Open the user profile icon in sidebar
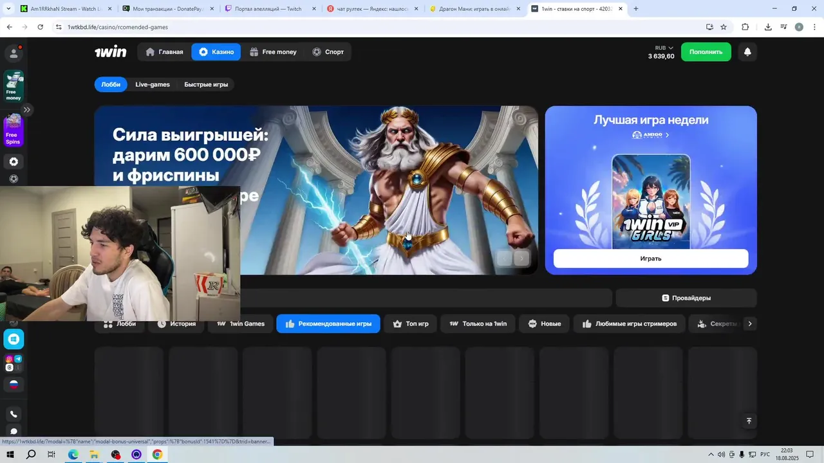 pos(14,53)
